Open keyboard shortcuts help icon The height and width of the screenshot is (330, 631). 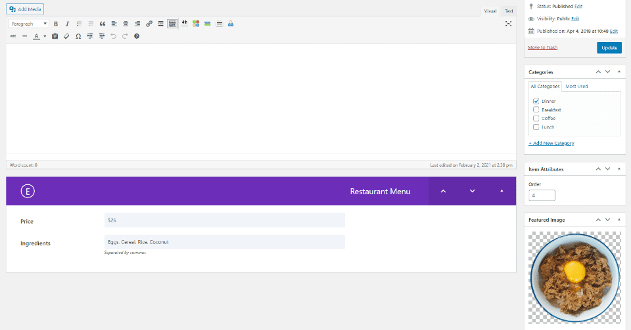coord(137,36)
